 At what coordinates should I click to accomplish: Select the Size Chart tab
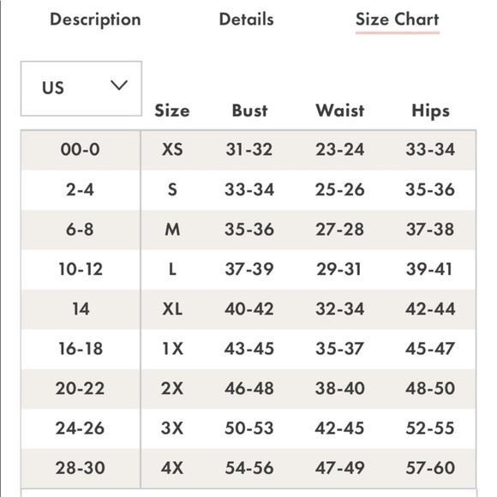pyautogui.click(x=398, y=20)
